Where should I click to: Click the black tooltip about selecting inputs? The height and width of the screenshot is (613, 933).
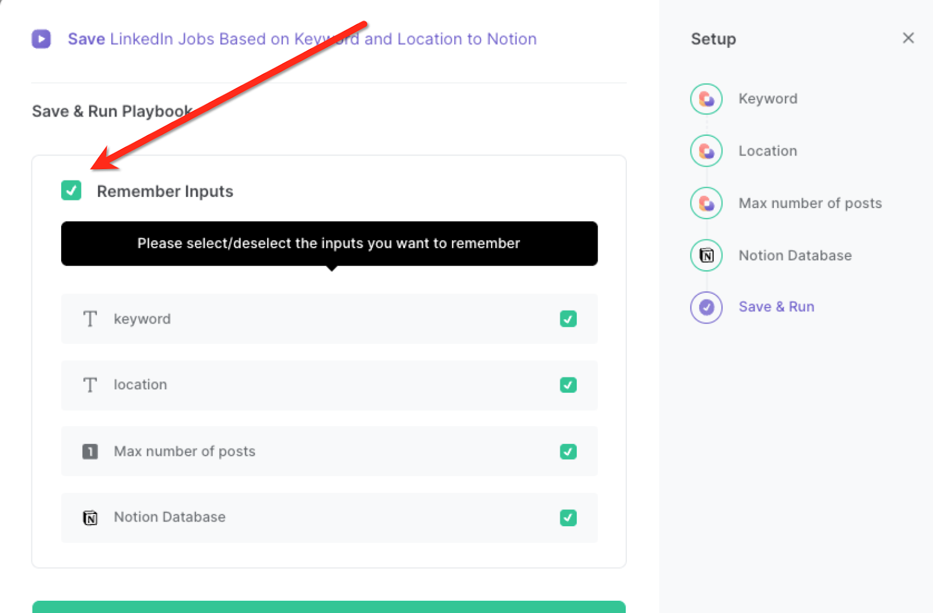(328, 244)
